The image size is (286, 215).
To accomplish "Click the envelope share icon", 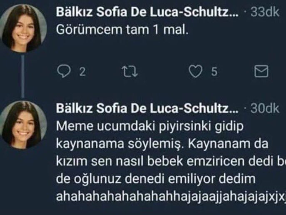I will click(x=261, y=72).
